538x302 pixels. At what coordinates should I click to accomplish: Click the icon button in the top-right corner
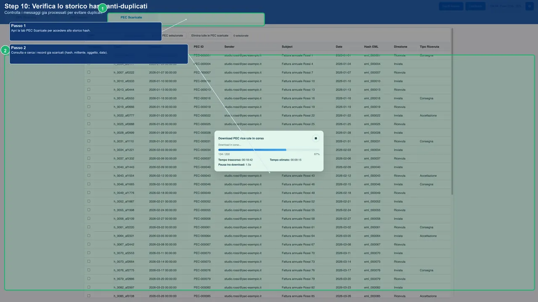tap(530, 6)
